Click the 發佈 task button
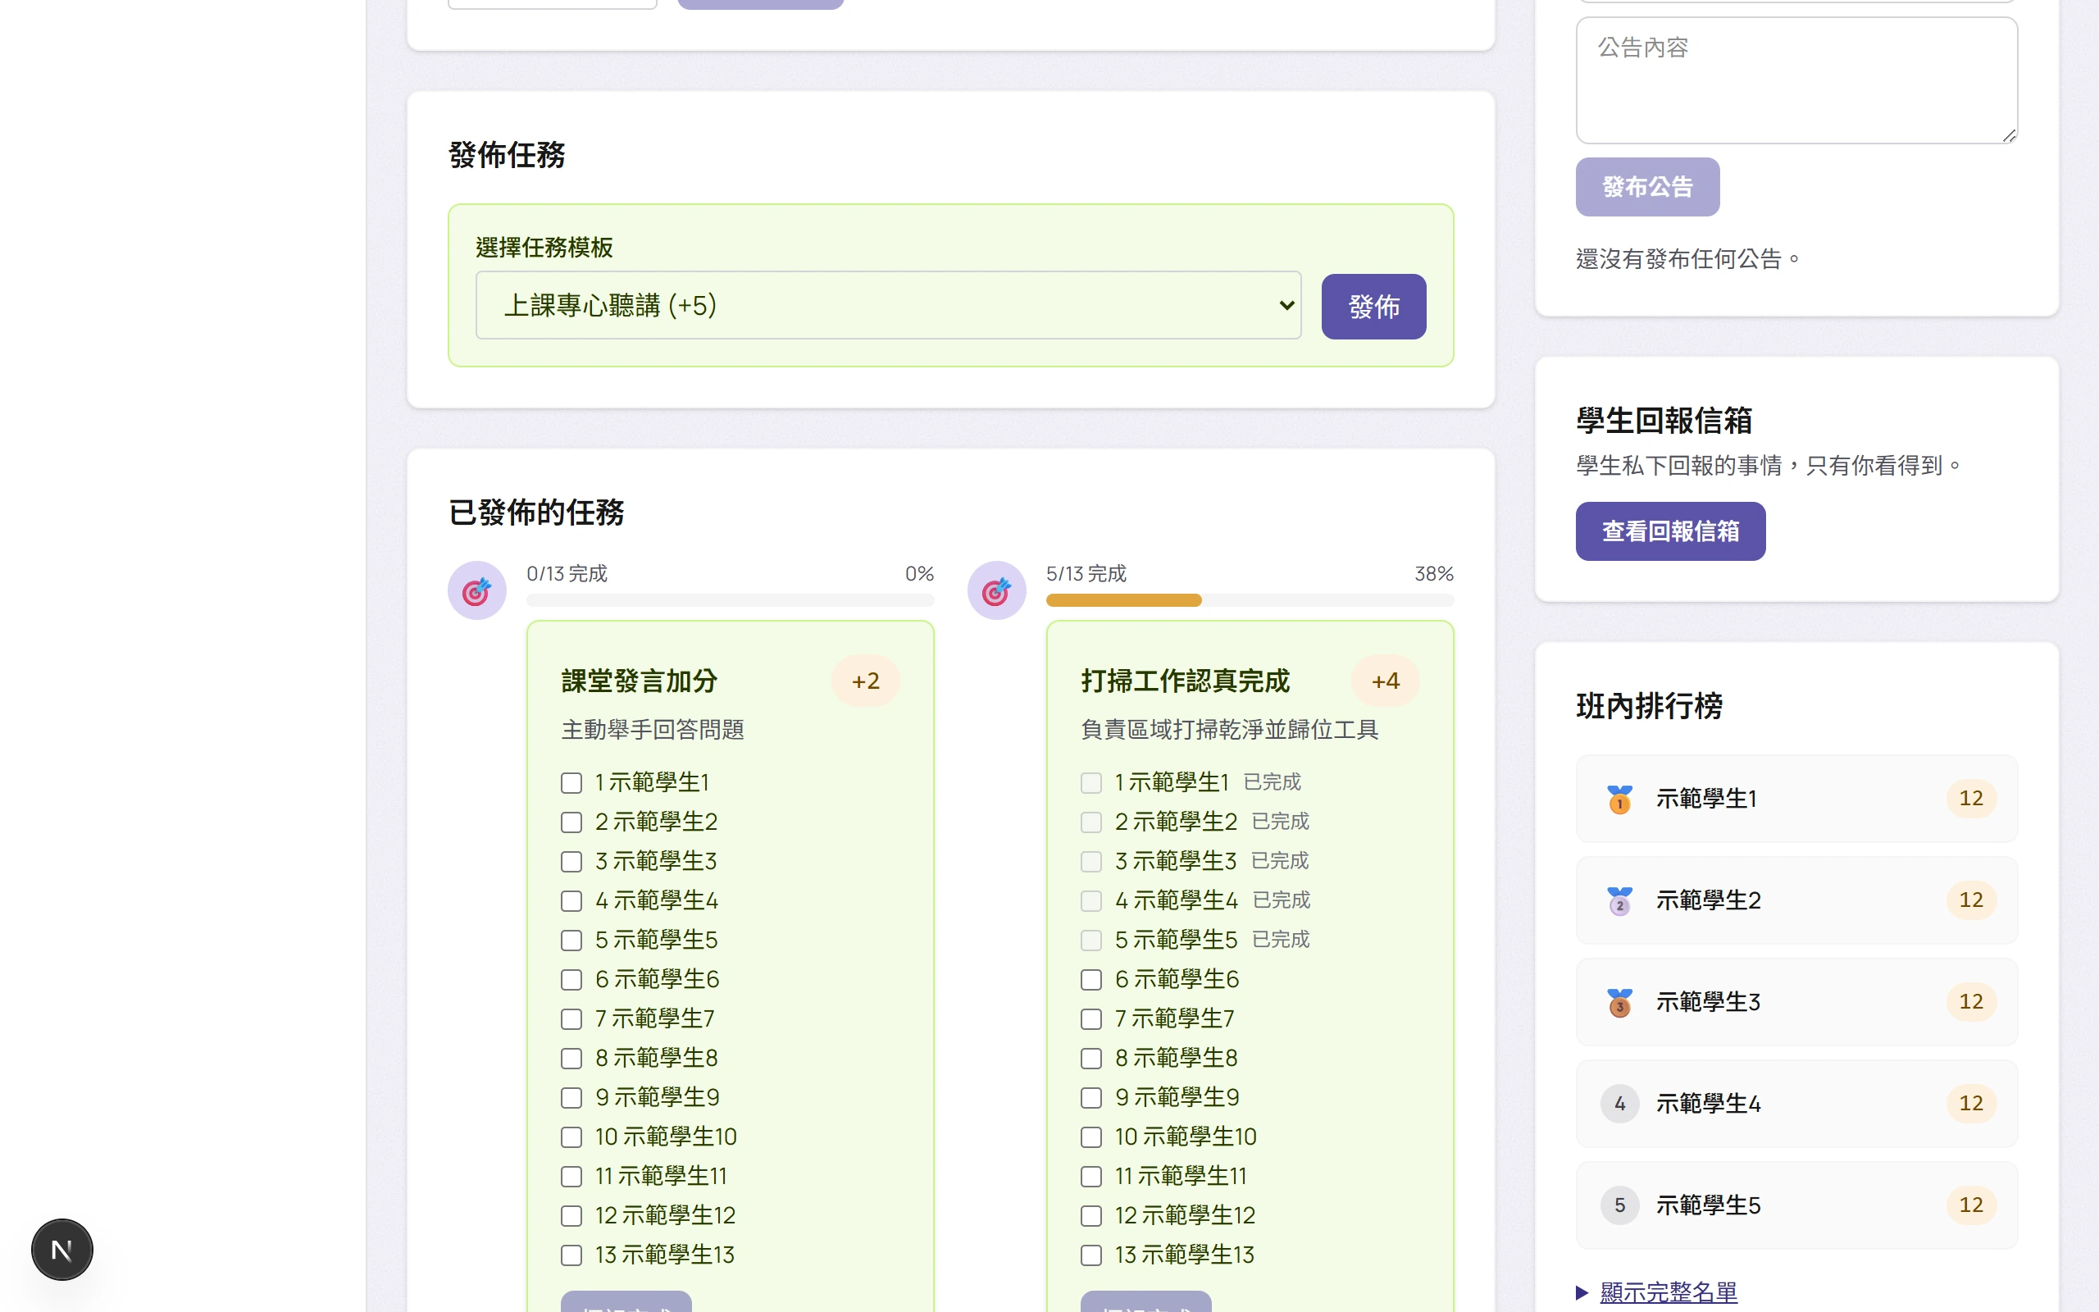The height and width of the screenshot is (1312, 2099). (1374, 307)
